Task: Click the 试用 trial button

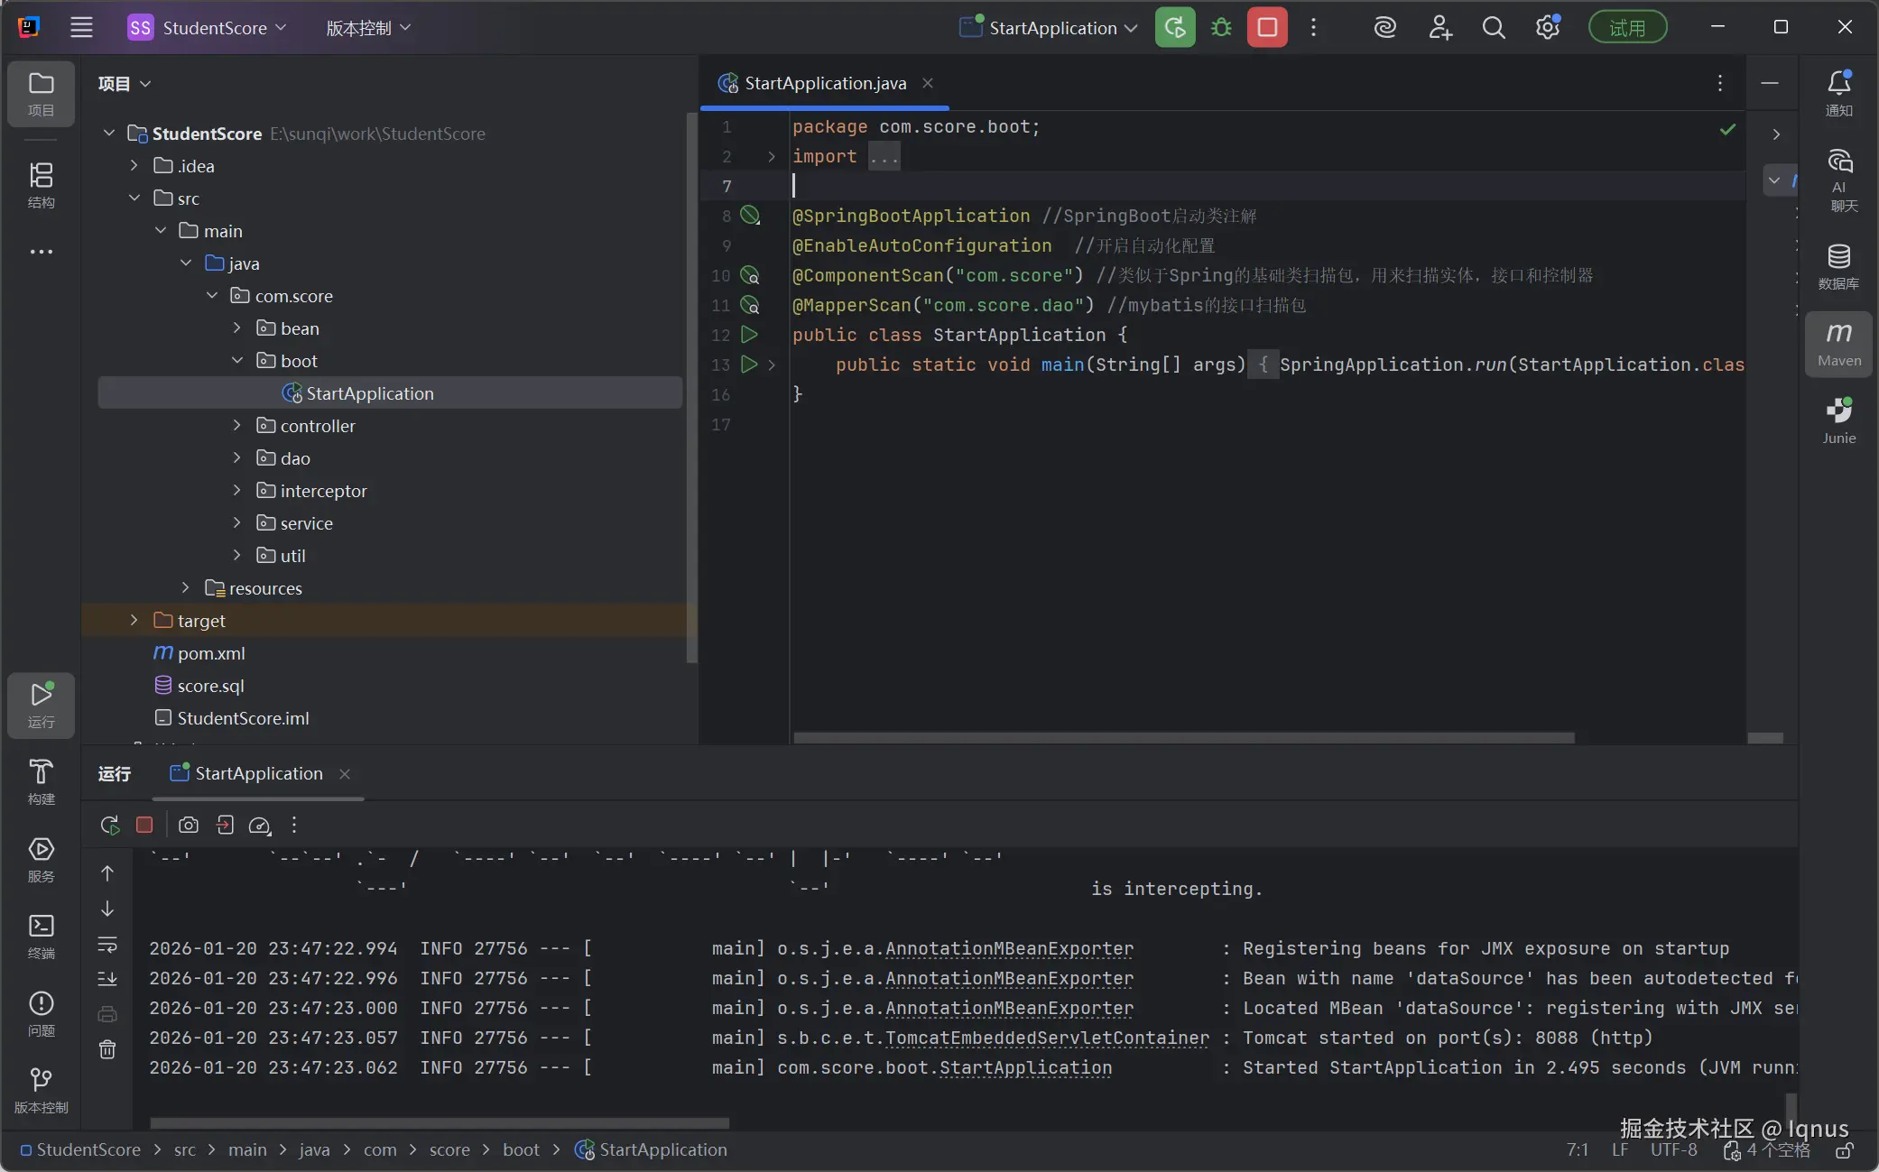Action: (1627, 28)
